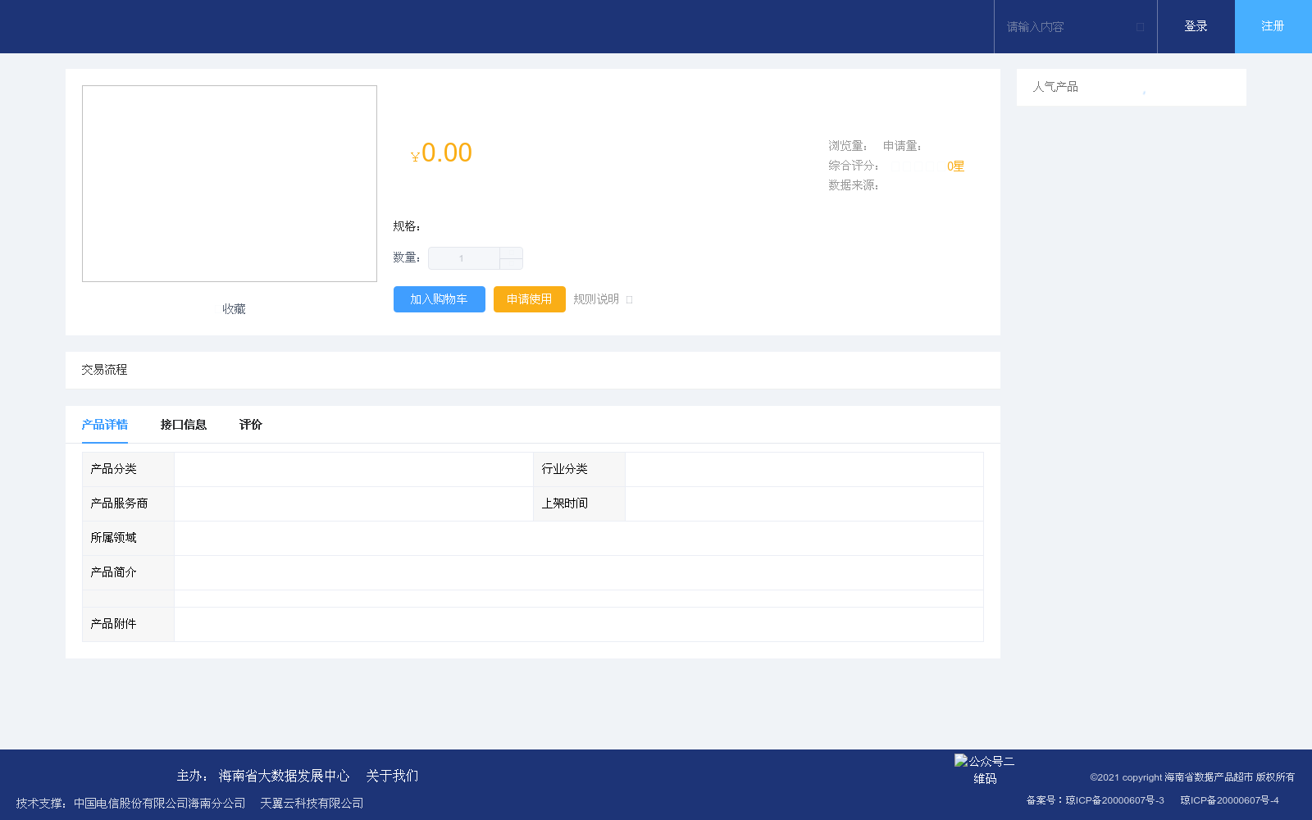
Task: Open the 琼ICP备20000607号-3 record link
Action: [x=1115, y=800]
